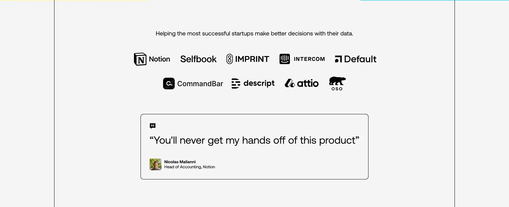Image resolution: width=509 pixels, height=207 pixels.
Task: Click the Descript striped D icon
Action: (236, 83)
